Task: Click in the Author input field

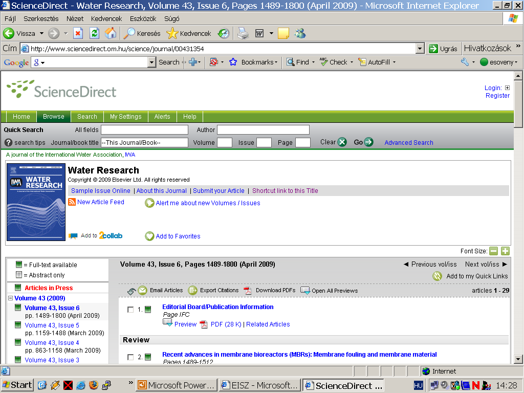Action: pos(264,129)
